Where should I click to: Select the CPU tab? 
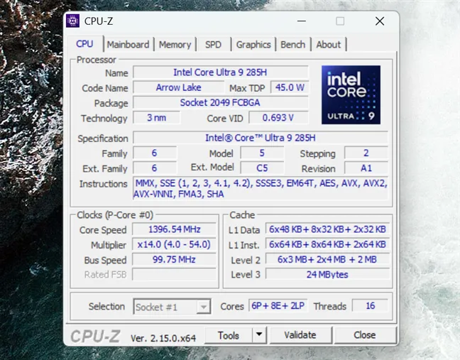click(84, 44)
